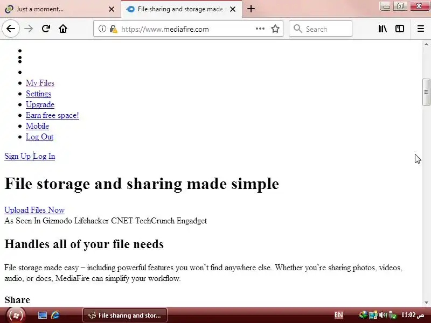Click the 'File storage and sharing made simple' heading
The height and width of the screenshot is (323, 431).
point(142,184)
